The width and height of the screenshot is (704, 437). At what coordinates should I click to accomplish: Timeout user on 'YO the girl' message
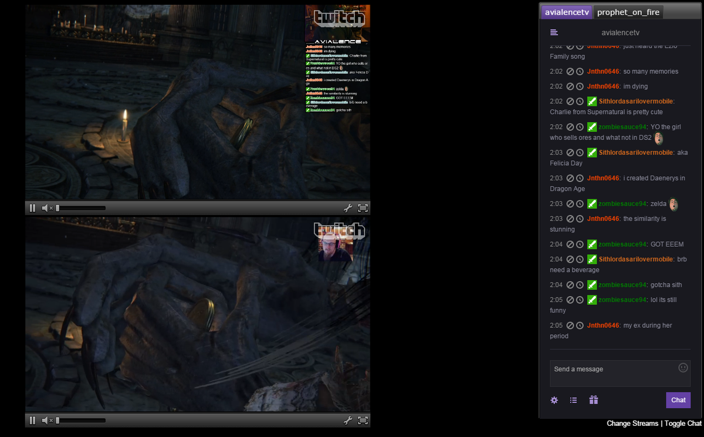(580, 127)
